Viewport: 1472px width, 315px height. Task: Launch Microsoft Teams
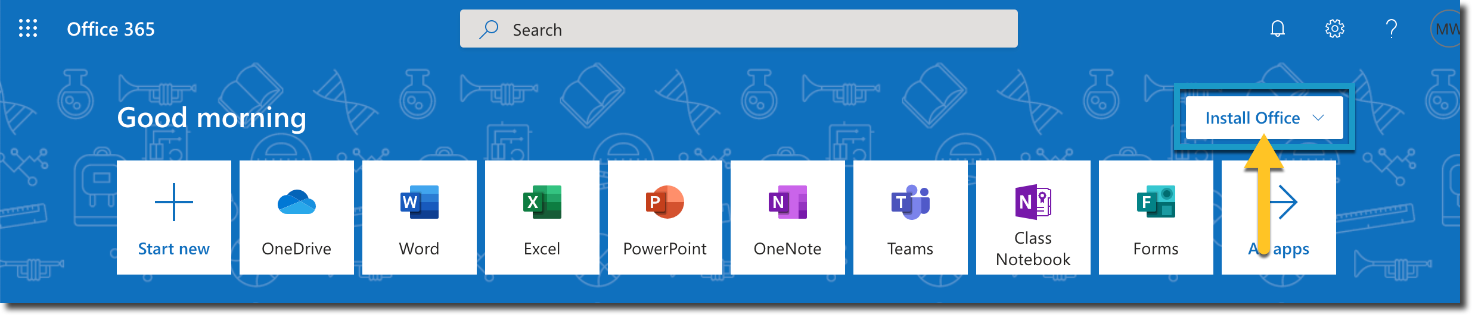coord(911,218)
